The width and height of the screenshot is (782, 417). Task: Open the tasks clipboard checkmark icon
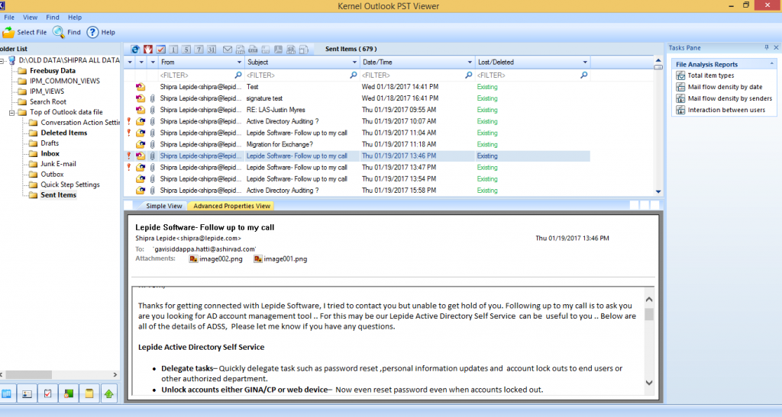pyautogui.click(x=48, y=393)
